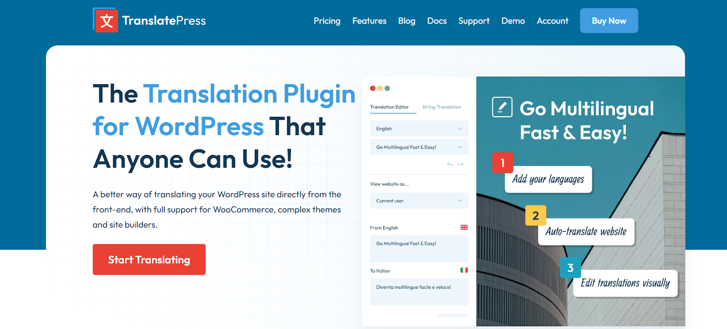
Task: Click the UK flag icon beside From English
Action: (464, 227)
